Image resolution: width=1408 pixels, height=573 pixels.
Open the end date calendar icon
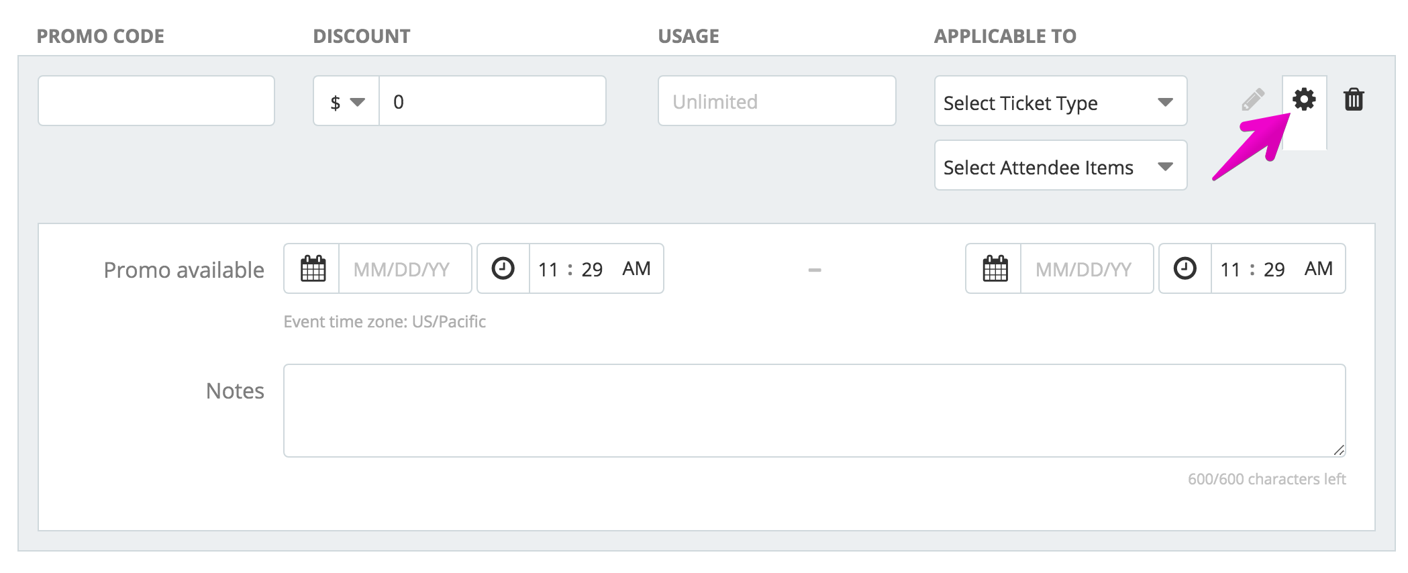tap(995, 269)
